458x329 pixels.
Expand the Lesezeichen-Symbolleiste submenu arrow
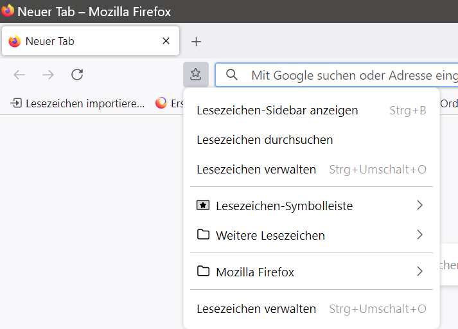tap(419, 206)
